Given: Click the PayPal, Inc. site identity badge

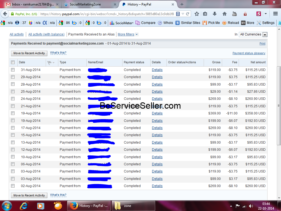Looking at the screenshot, I should pos(24,14).
